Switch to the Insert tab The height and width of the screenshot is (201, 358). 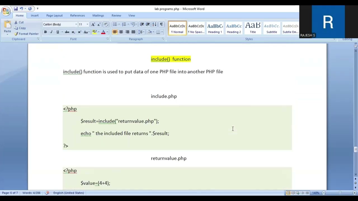[35, 16]
